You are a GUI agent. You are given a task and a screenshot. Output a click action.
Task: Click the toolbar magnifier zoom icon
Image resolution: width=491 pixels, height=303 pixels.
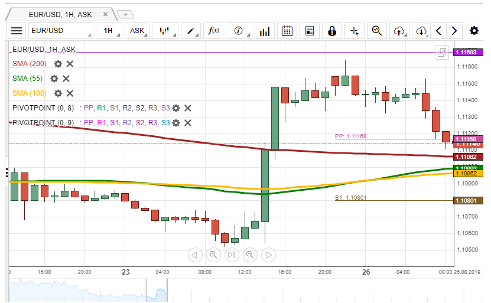(376, 31)
